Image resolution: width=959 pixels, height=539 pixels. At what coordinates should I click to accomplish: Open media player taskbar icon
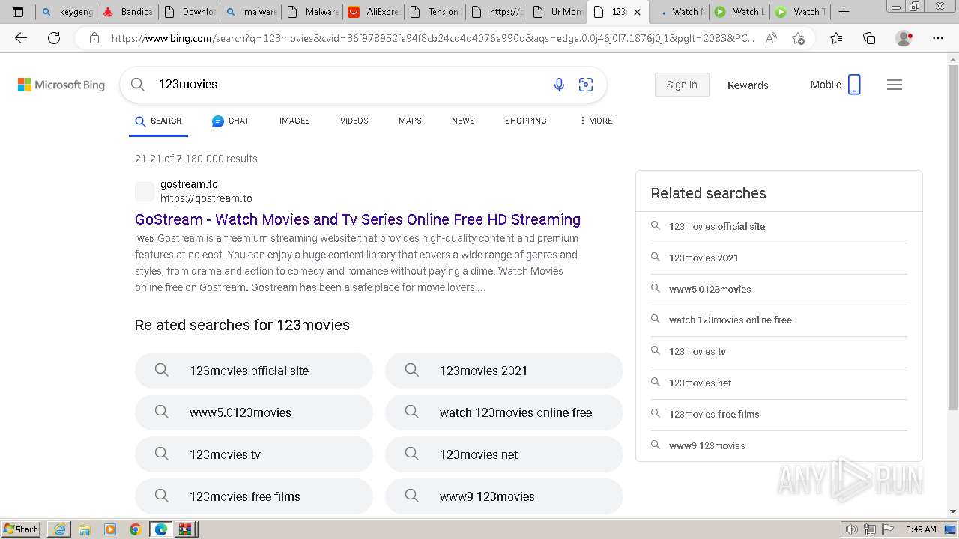tap(110, 529)
